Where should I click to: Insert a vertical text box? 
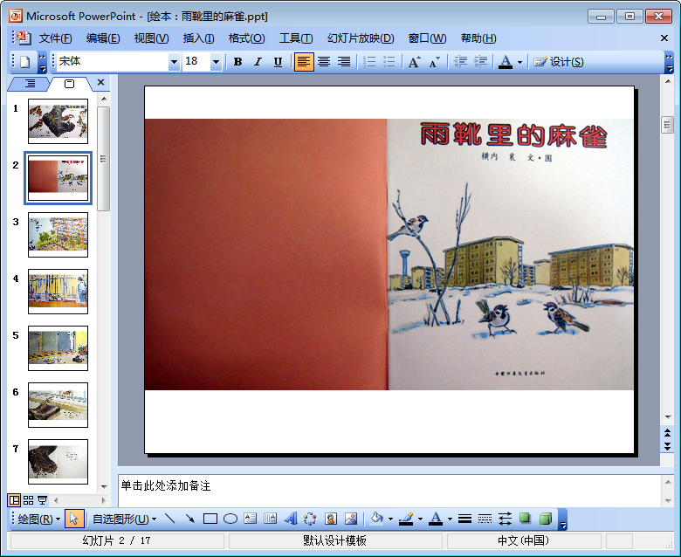(270, 519)
